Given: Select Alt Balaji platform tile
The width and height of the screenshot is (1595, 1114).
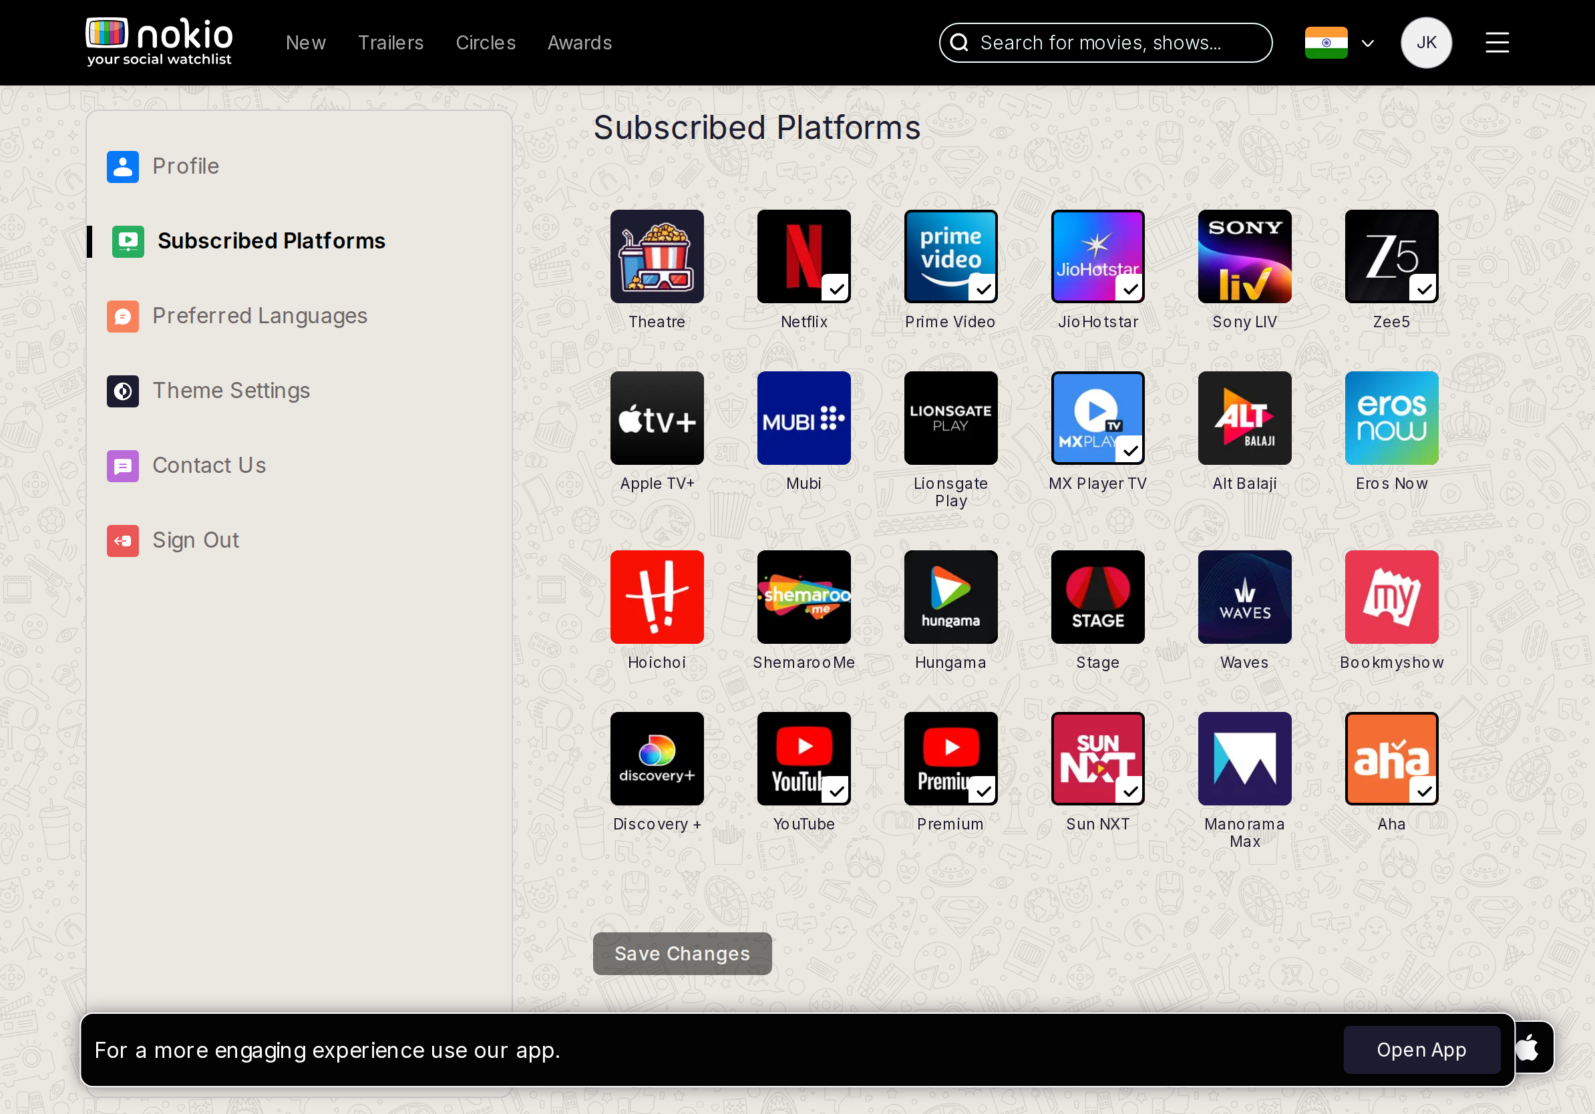Looking at the screenshot, I should (x=1244, y=418).
